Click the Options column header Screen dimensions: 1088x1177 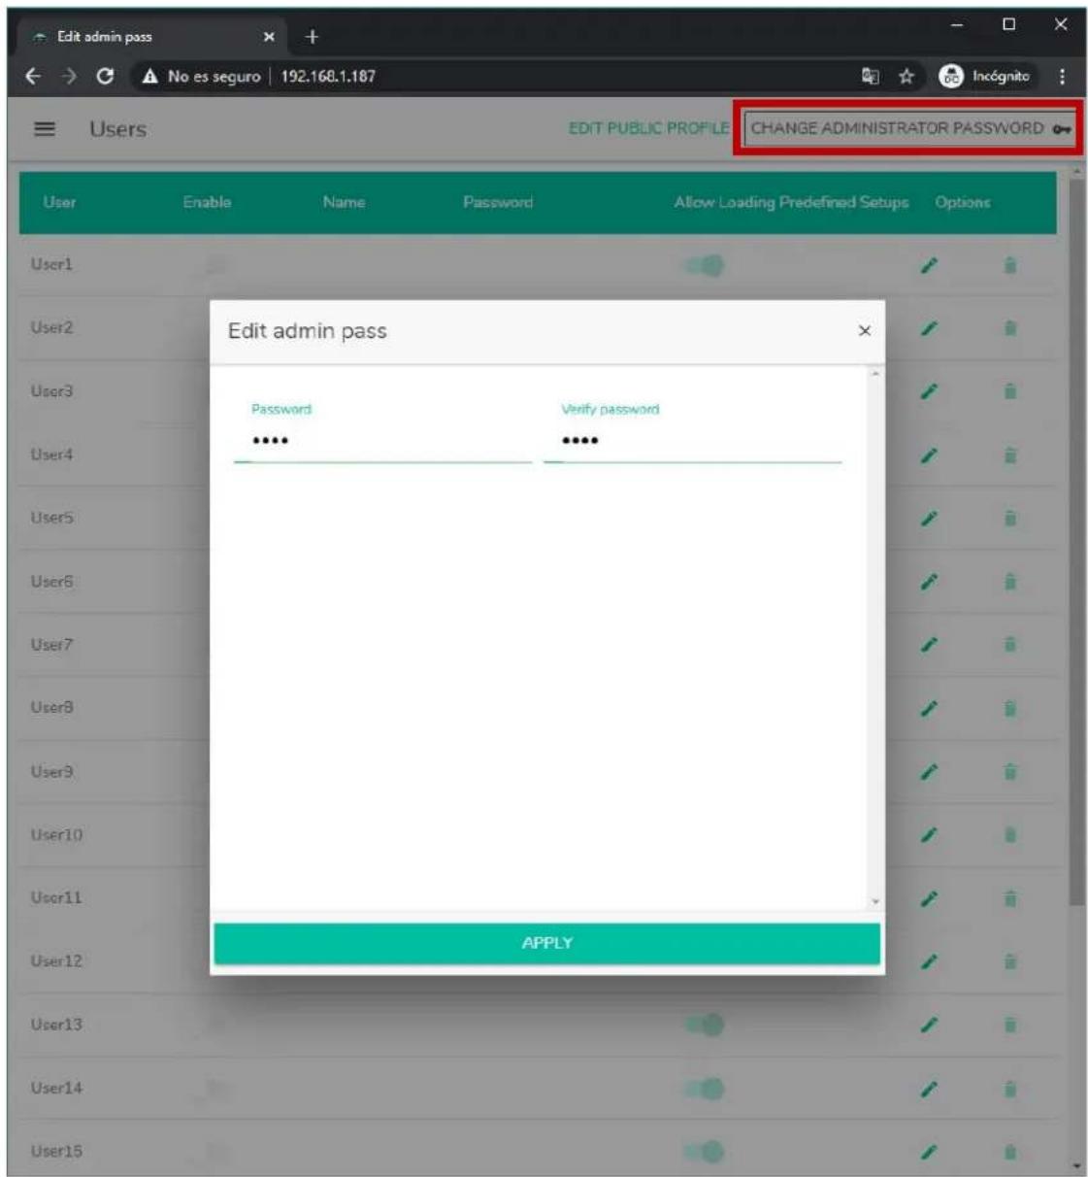(x=963, y=202)
